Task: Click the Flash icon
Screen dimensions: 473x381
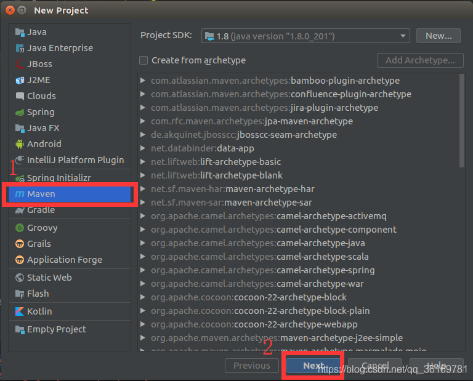Action: tap(20, 294)
